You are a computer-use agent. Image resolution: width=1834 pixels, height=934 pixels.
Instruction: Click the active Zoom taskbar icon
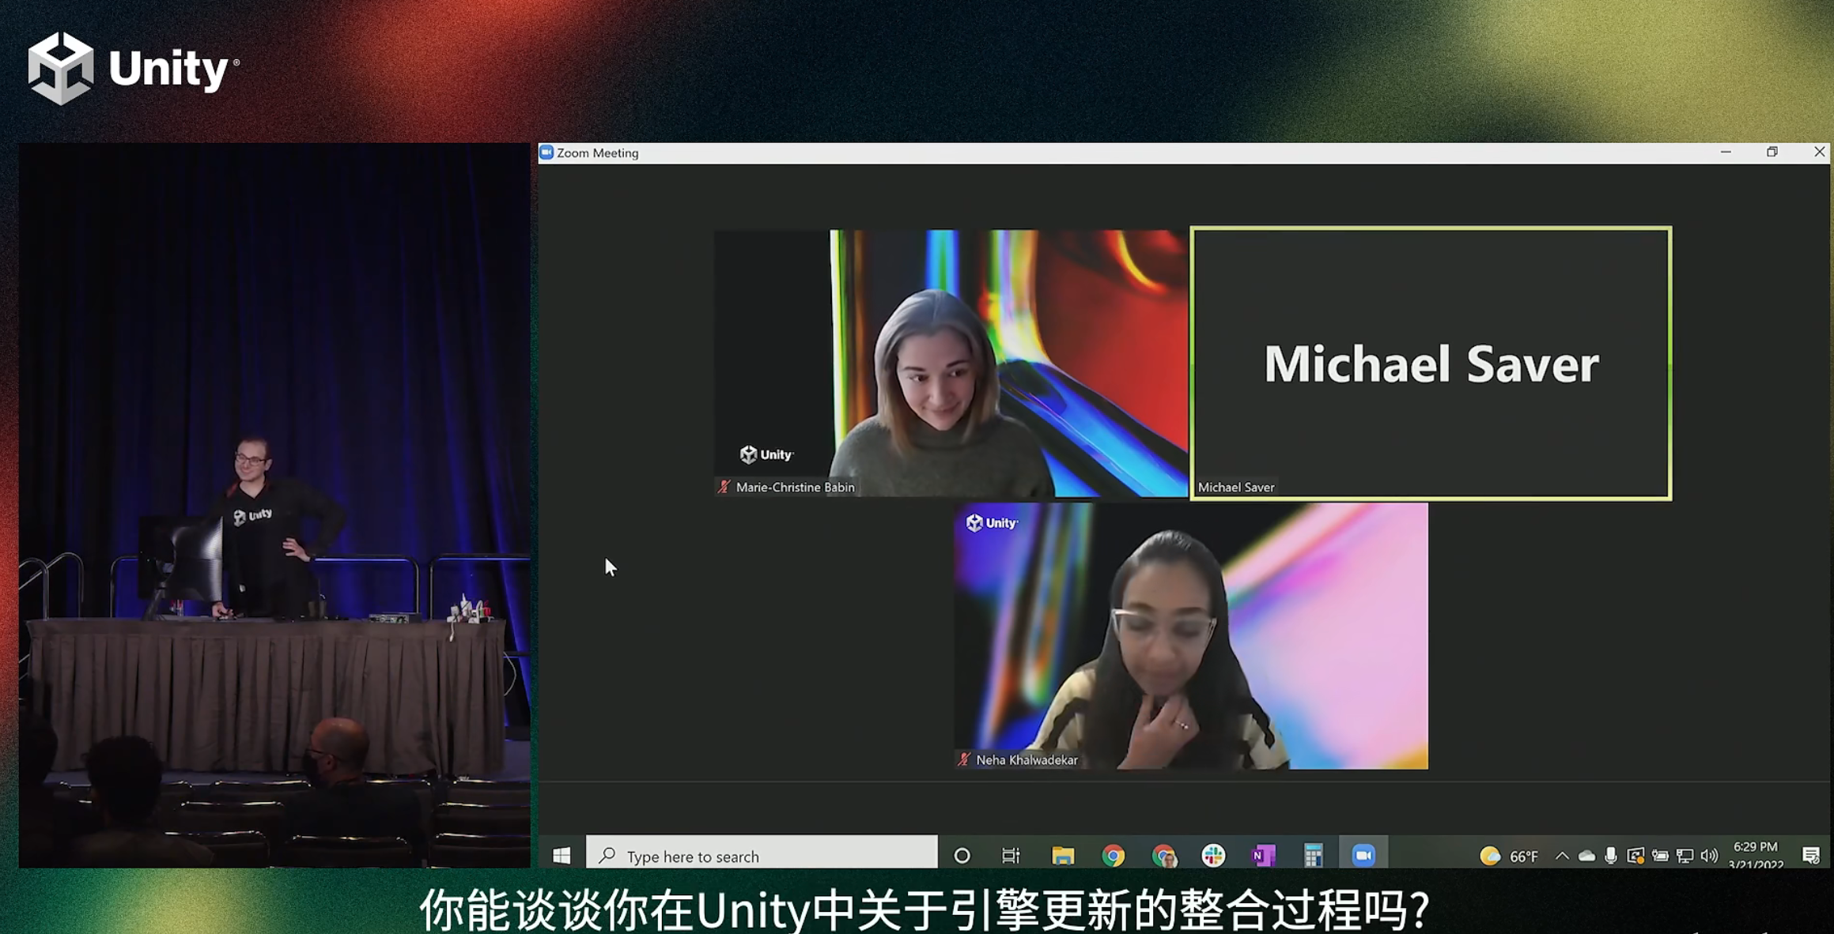pos(1363,856)
